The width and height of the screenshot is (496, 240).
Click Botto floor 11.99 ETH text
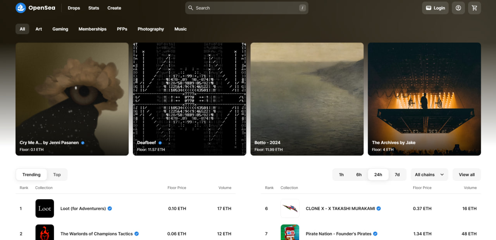click(x=269, y=150)
